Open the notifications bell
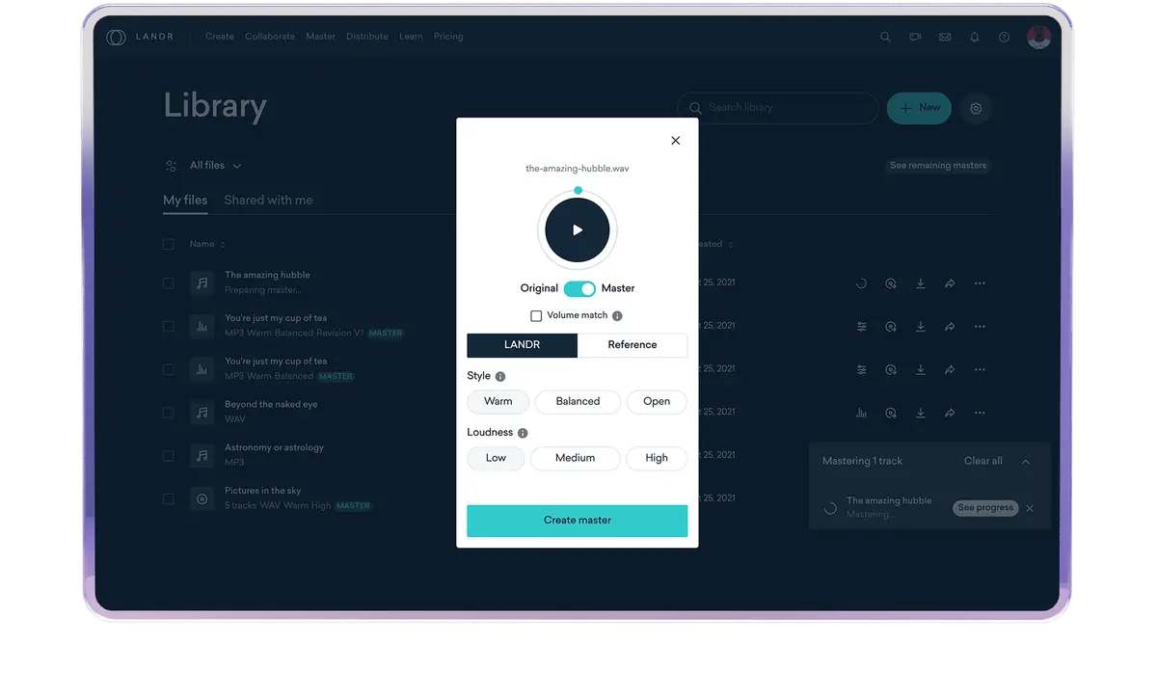The width and height of the screenshot is (1157, 698). (x=975, y=38)
